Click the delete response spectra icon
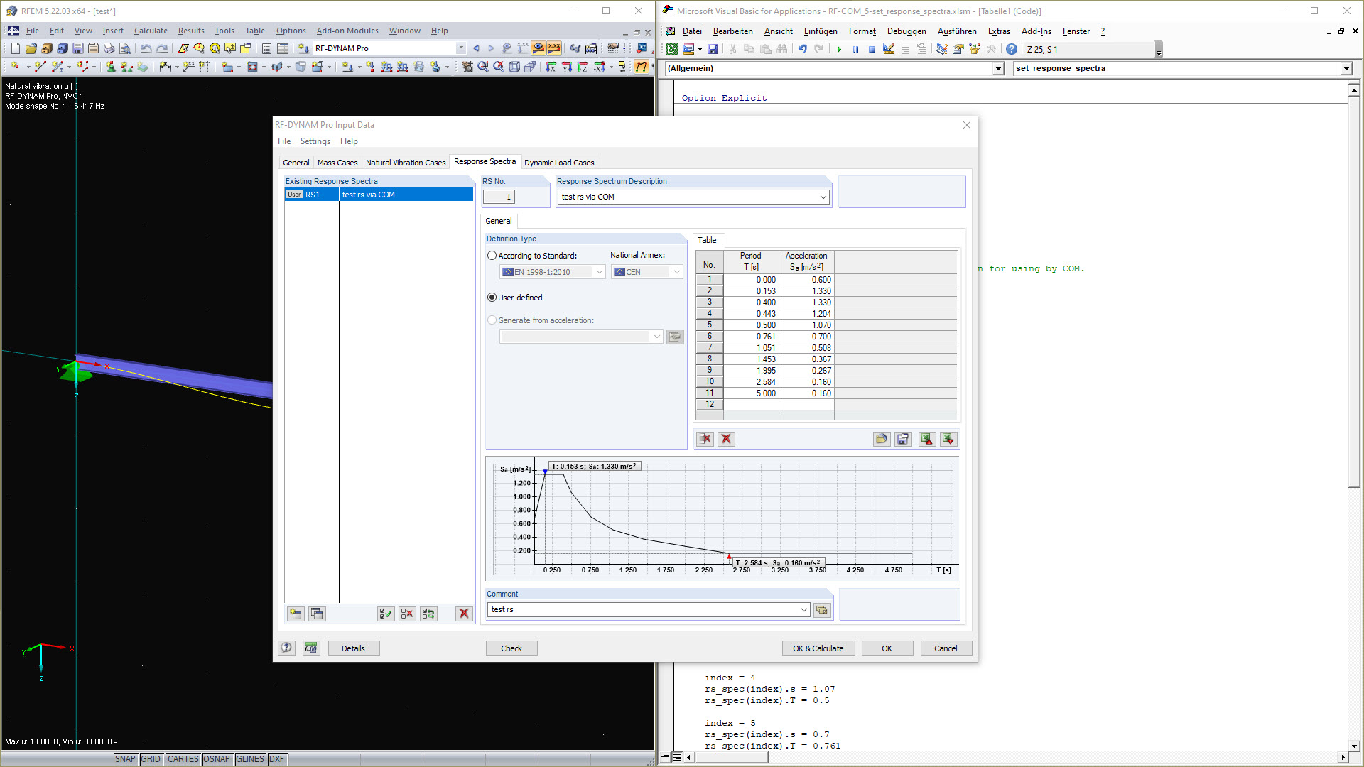 click(462, 614)
